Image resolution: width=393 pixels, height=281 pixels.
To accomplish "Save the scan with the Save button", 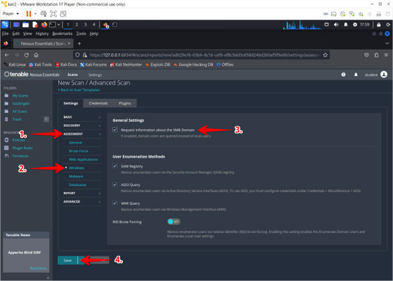I will (x=67, y=261).
